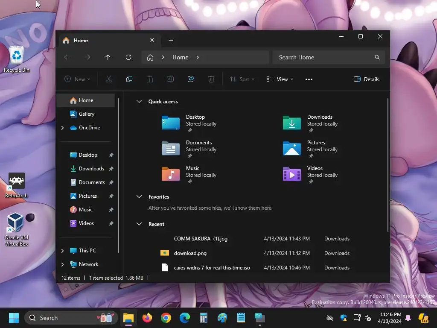Collapse the Favorites section
Image resolution: width=437 pixels, height=328 pixels.
coord(139,196)
